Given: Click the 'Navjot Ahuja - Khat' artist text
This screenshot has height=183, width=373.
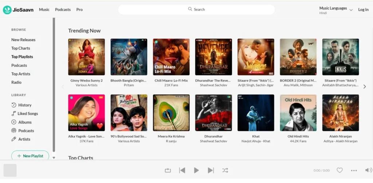Looking at the screenshot, I should [256, 141].
